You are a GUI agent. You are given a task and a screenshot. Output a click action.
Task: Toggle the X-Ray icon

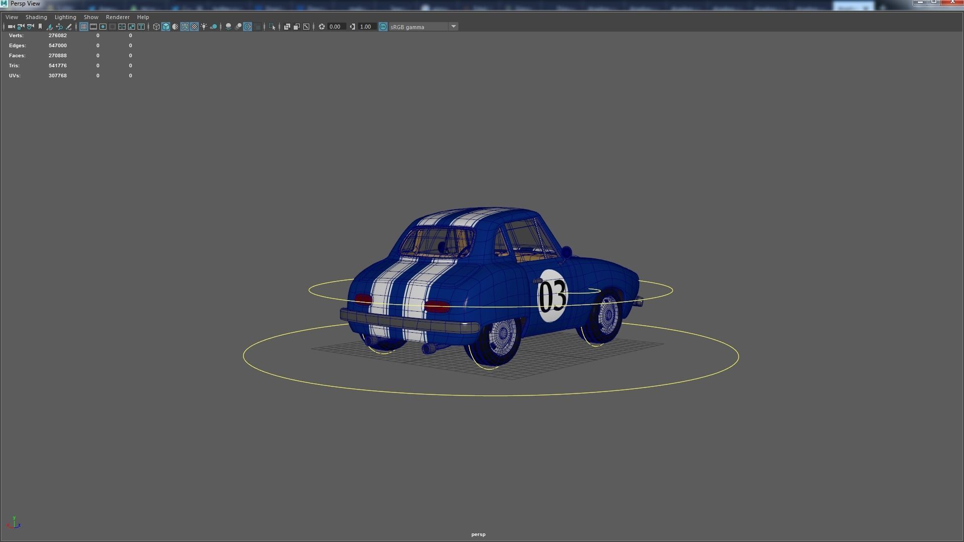pos(287,27)
